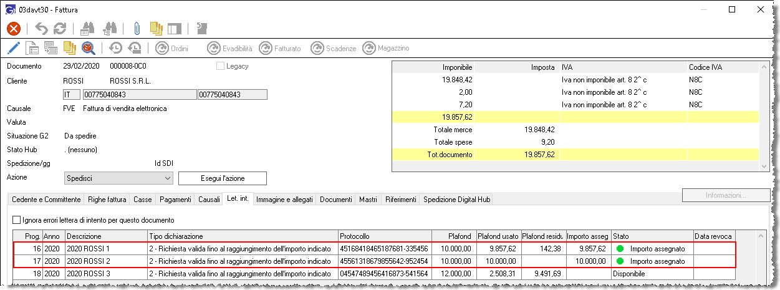Click the red close-document toolbar icon
Image resolution: width=780 pixels, height=290 pixels.
point(14,28)
